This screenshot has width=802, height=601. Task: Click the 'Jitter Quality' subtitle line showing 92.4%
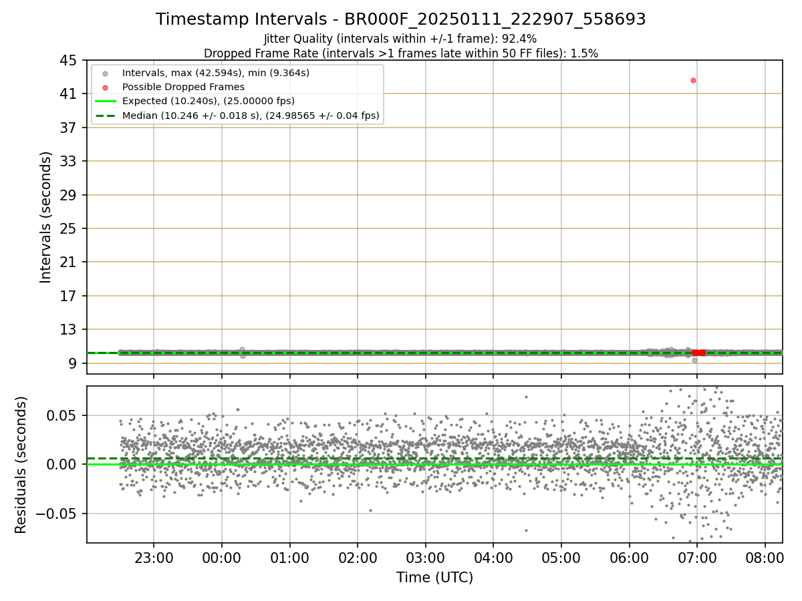[400, 39]
